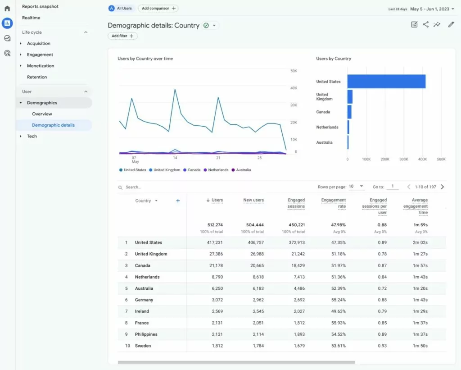Toggle Australia legend dot in chart
The image size is (461, 370).
(233, 170)
